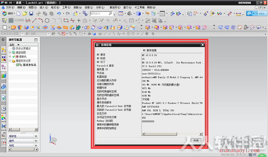The image size is (268, 157).
Task: Click the dialog horizontal scrollbar right arrow
Action: tap(201, 134)
